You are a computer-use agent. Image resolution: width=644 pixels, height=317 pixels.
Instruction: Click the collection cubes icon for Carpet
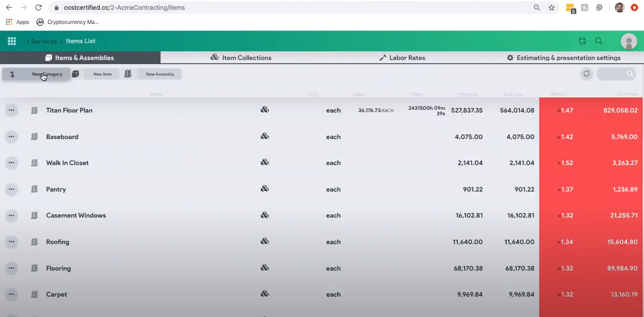[x=265, y=293]
